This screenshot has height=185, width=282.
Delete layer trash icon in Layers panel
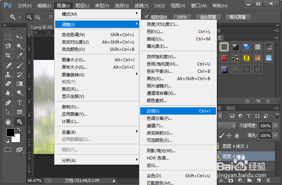(268, 180)
